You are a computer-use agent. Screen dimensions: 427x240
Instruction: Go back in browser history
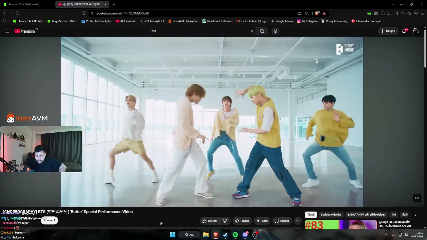(x=4, y=13)
